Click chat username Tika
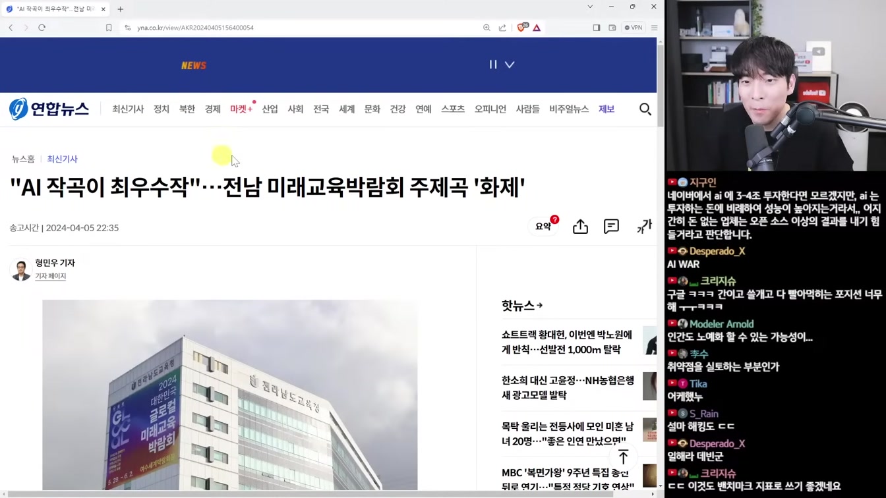This screenshot has width=886, height=498. (698, 383)
